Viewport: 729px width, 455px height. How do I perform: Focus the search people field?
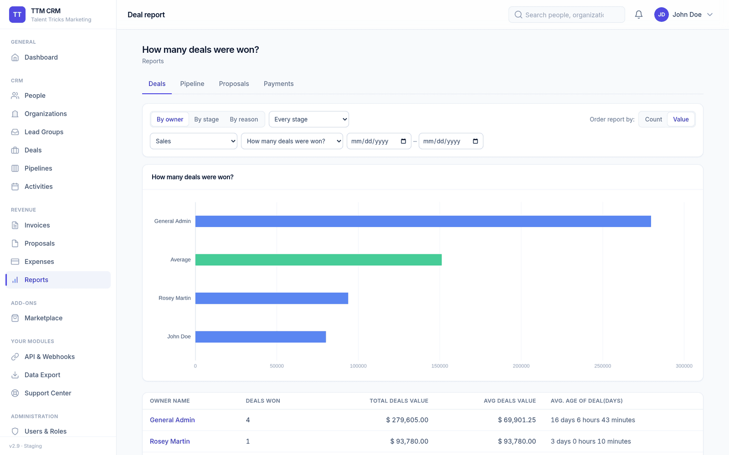click(x=567, y=15)
